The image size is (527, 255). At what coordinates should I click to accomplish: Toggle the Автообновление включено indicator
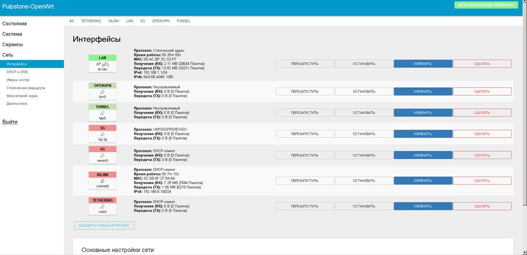click(486, 5)
